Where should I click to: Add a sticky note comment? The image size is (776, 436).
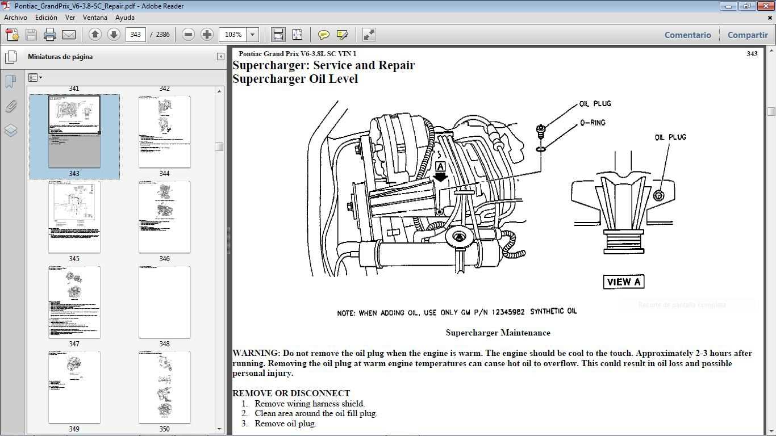pyautogui.click(x=323, y=35)
